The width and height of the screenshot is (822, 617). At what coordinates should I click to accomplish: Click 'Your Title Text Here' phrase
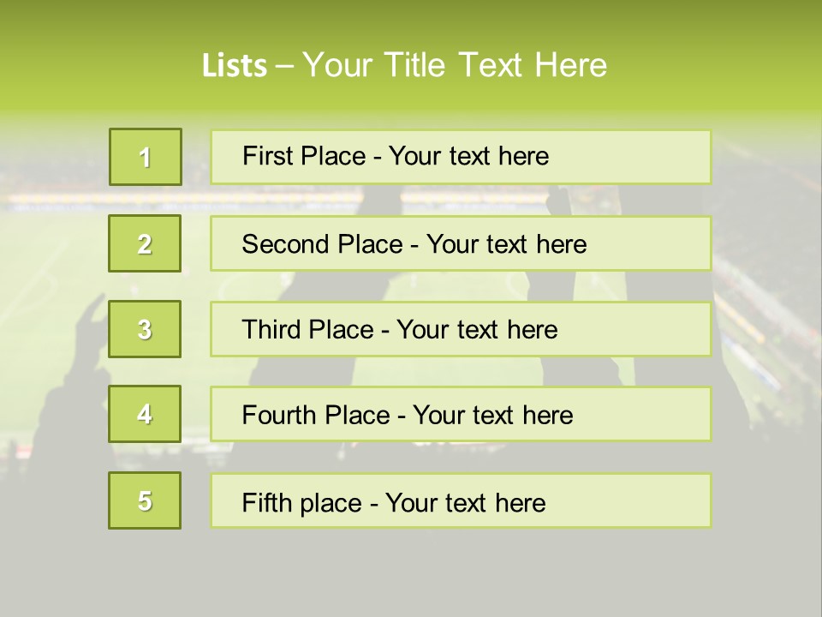[455, 65]
